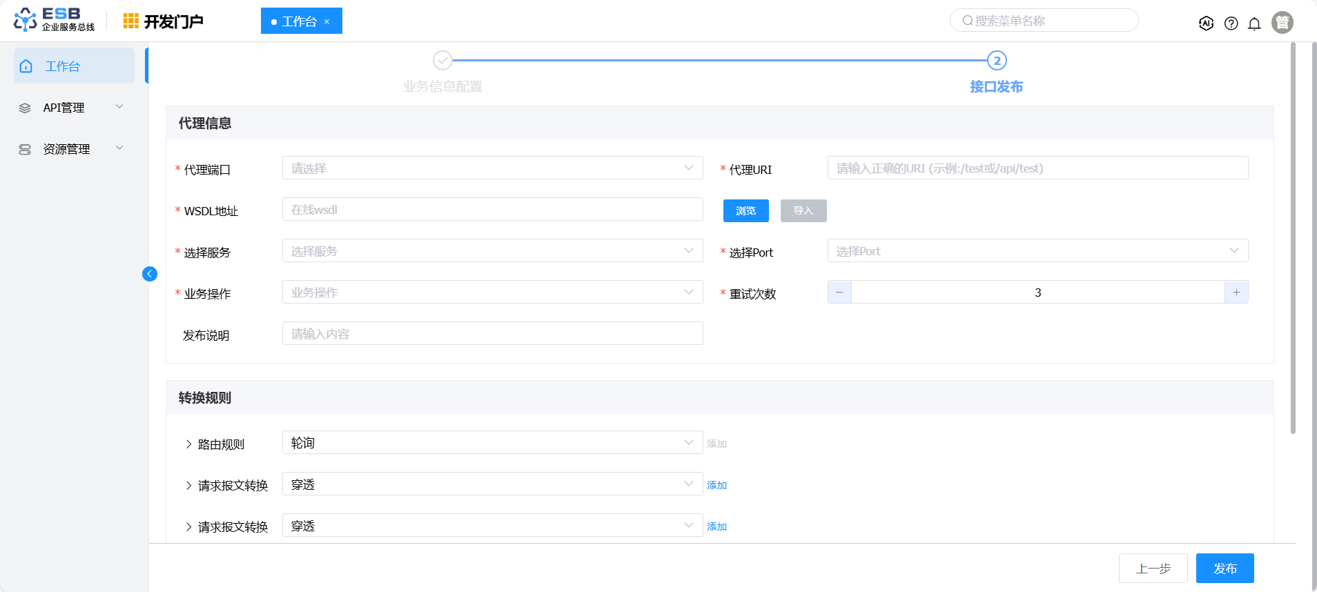Increase retry count with plus button
The width and height of the screenshot is (1317, 592).
pyautogui.click(x=1236, y=293)
